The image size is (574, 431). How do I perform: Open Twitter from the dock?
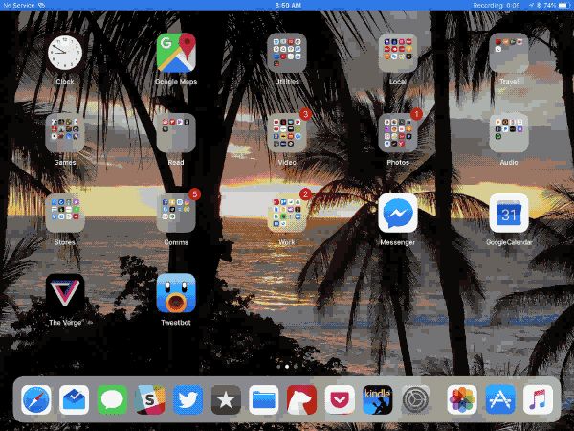[x=188, y=399]
